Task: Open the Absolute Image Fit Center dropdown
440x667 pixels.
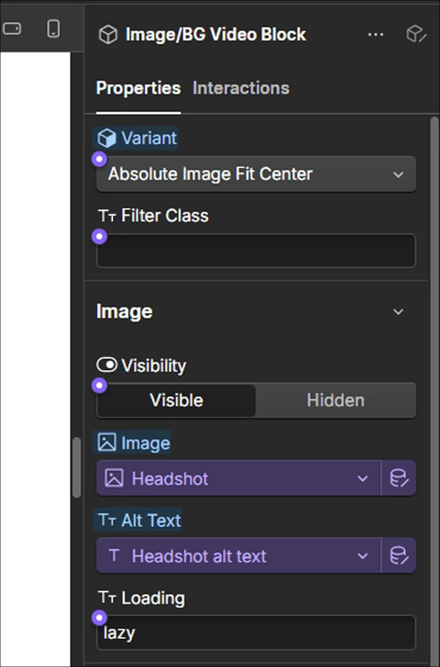Action: point(256,174)
